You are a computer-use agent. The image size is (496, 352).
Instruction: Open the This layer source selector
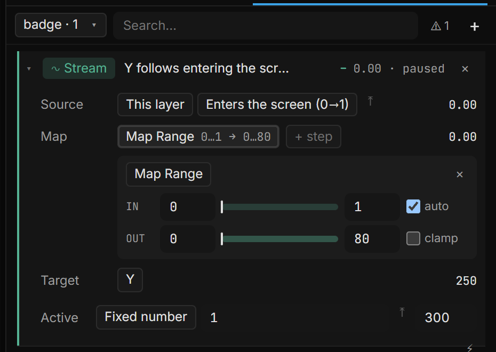[x=155, y=105]
